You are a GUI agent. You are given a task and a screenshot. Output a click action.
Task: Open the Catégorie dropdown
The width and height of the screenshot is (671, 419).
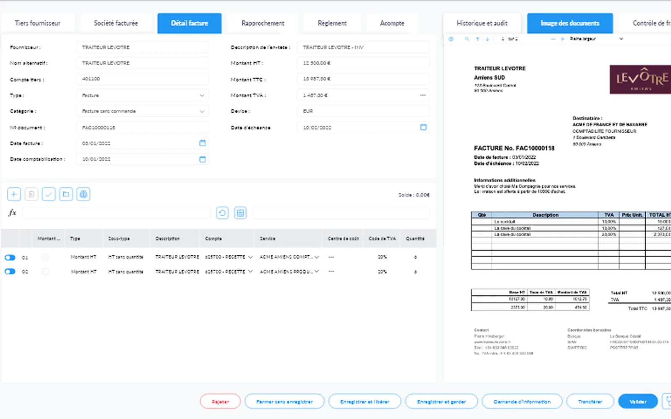pyautogui.click(x=143, y=111)
